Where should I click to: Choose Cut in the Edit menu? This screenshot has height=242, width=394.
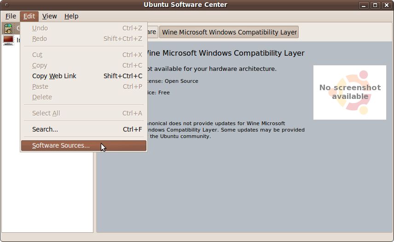click(84, 55)
